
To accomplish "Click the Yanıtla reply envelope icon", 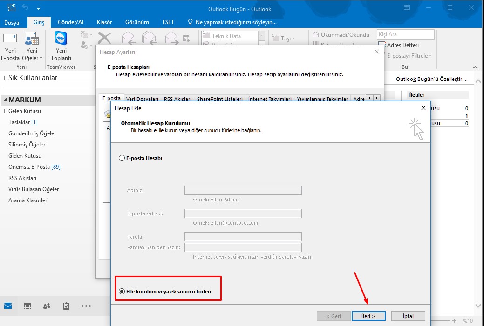I will click(x=128, y=38).
